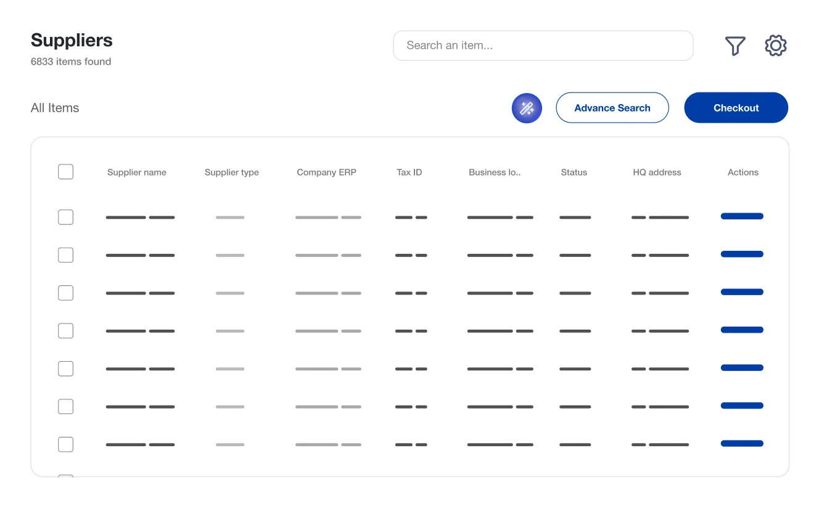Screen dimensions: 819x509
Task: Click the Advance Search button
Action: pyautogui.click(x=612, y=108)
